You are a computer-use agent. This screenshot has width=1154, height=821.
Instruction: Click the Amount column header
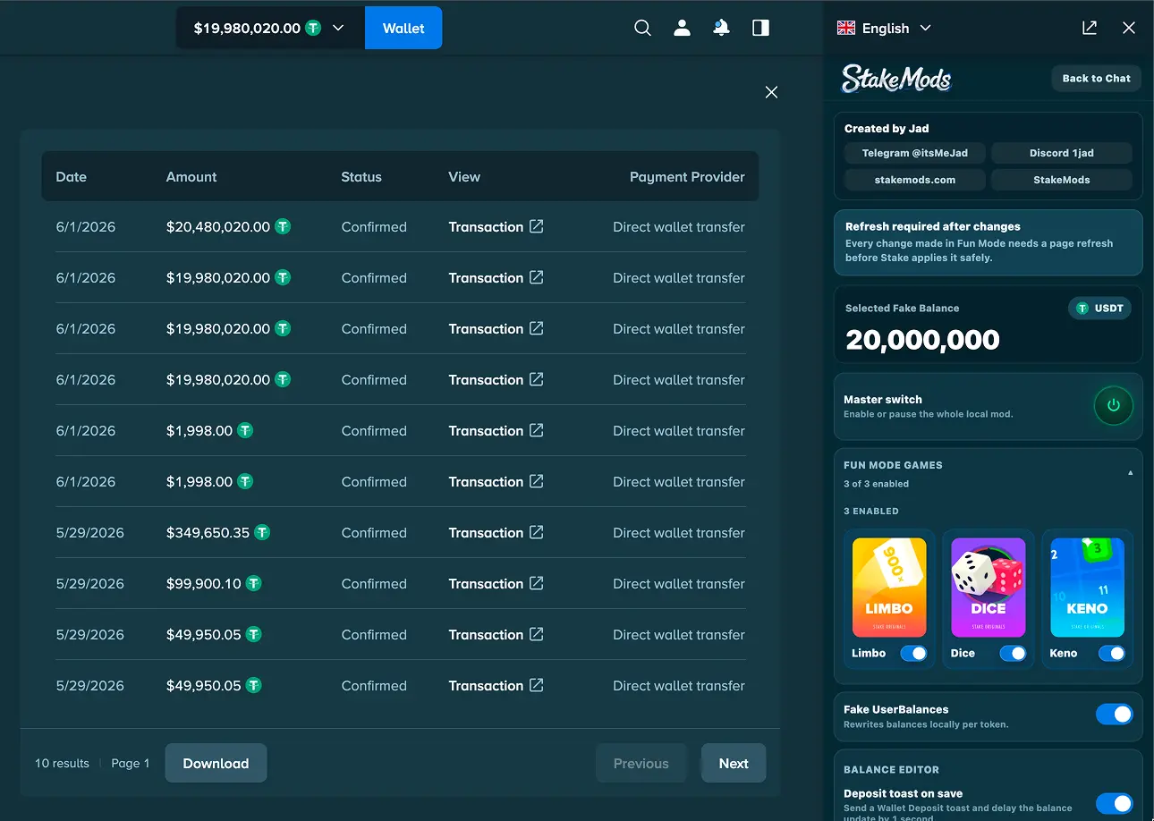(x=191, y=176)
